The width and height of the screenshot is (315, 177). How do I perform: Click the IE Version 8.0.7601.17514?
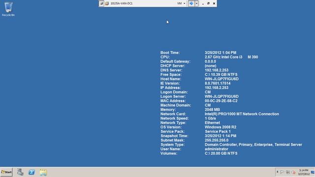218,83
